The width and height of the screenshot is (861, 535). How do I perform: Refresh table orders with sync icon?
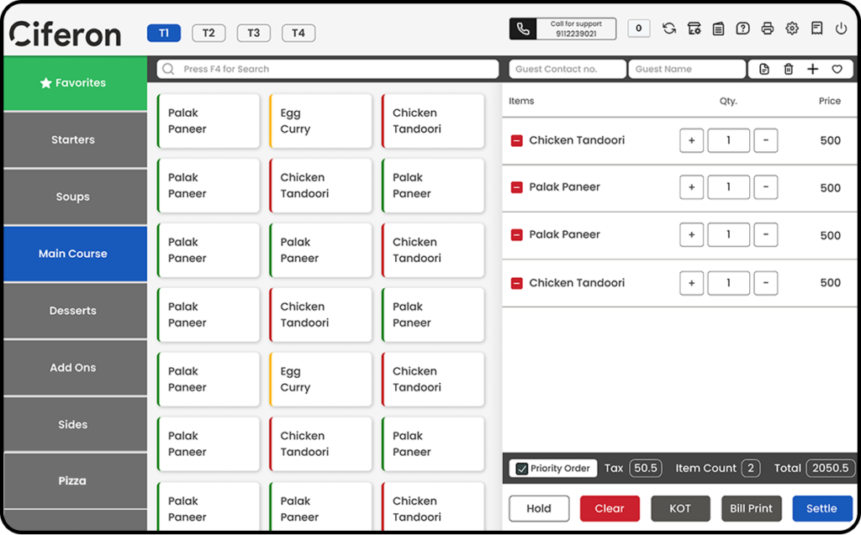point(668,28)
